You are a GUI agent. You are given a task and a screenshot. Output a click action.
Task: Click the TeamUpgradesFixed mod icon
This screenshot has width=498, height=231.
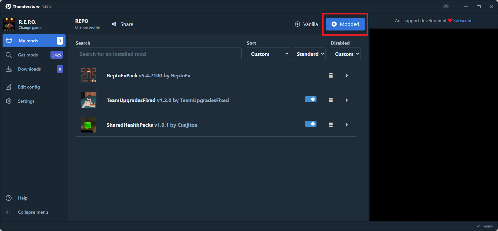[89, 100]
